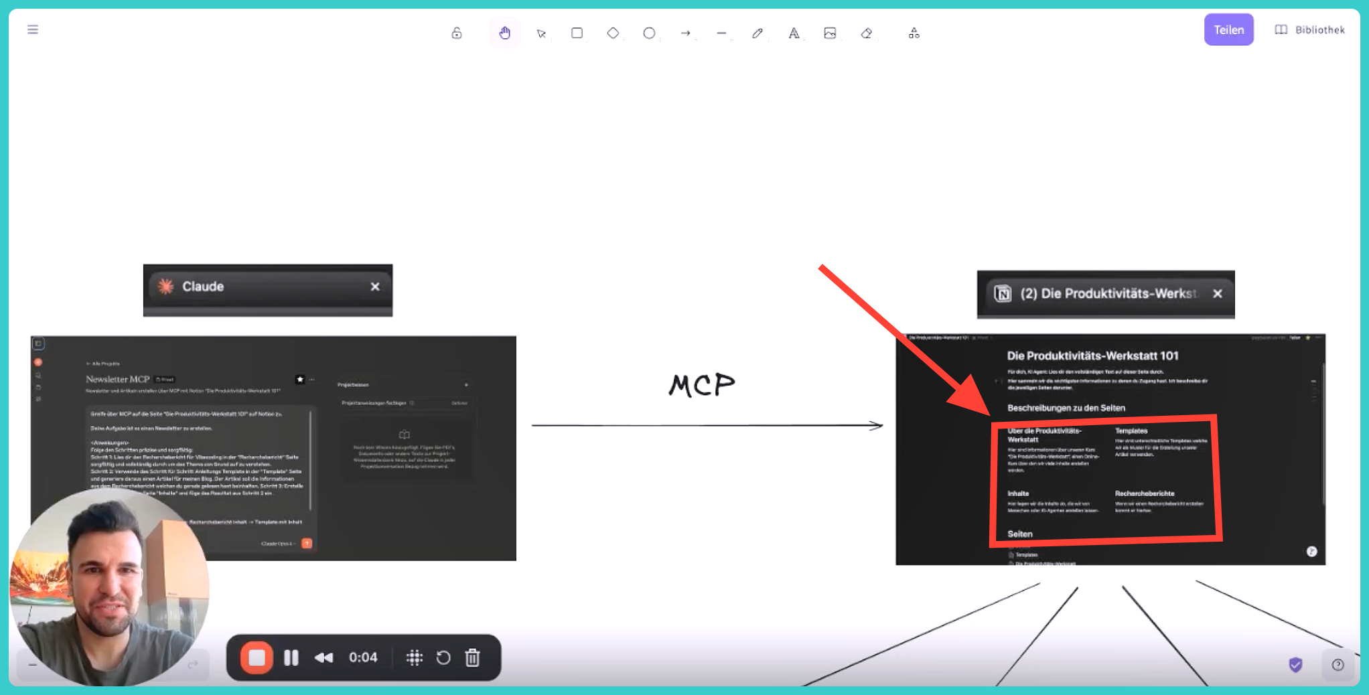The image size is (1369, 695).
Task: Select the Diamond shape tool
Action: 613,33
